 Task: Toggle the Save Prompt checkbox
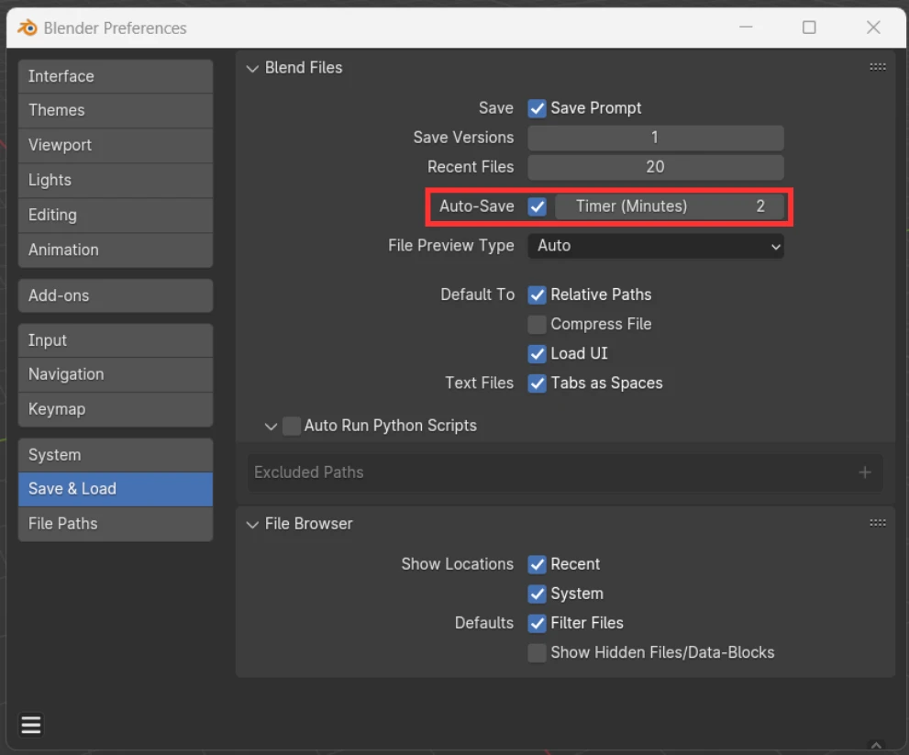click(x=537, y=108)
